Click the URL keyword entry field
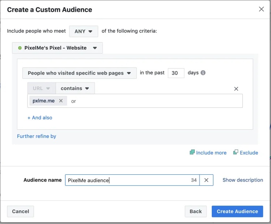Image resolution: width=271 pixels, height=224 pixels. point(155,101)
